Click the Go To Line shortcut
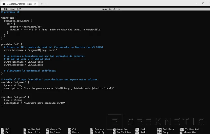210x134 pixels. (122, 132)
